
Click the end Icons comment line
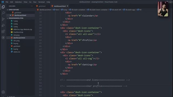[x=95, y=80]
